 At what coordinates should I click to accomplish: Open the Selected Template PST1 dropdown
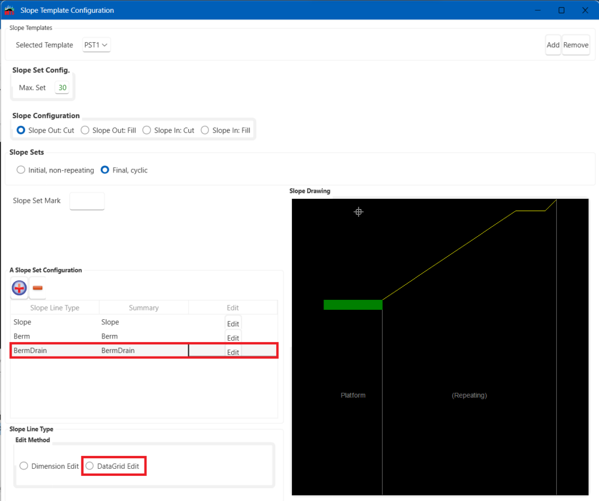(x=97, y=45)
